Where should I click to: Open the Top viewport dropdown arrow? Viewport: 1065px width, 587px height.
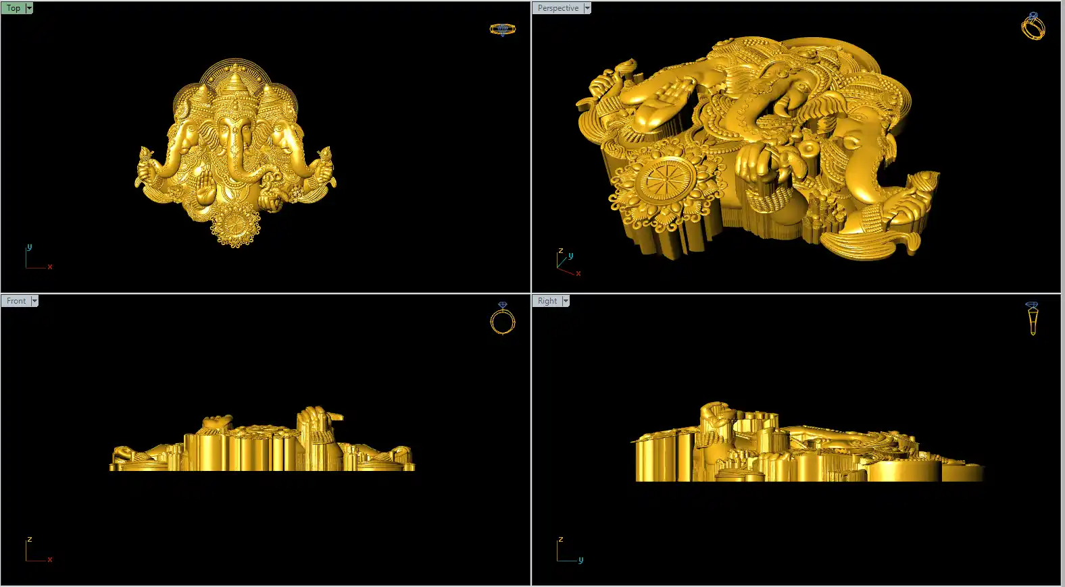pos(29,8)
